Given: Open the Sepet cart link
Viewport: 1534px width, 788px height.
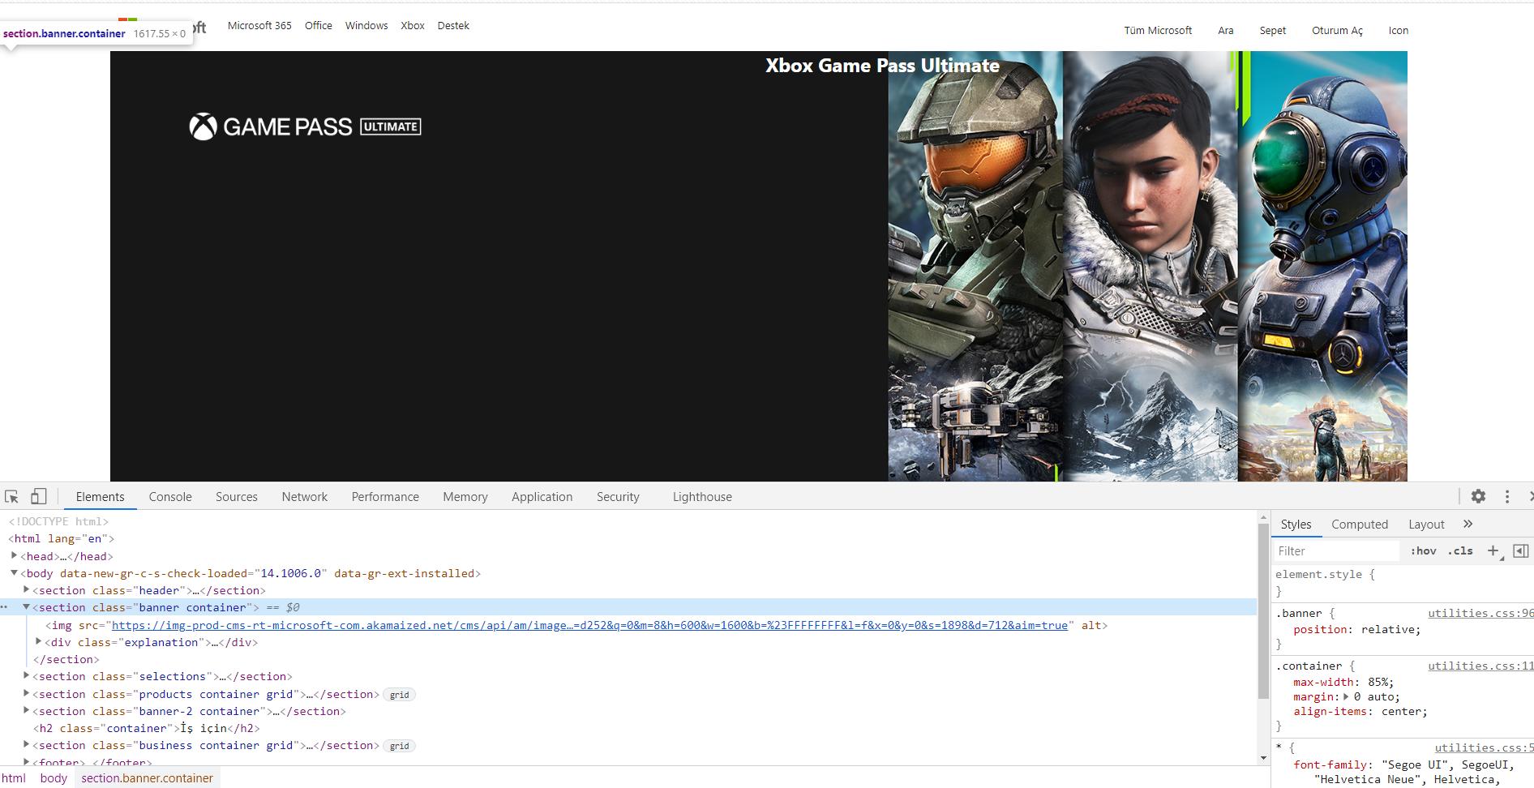Looking at the screenshot, I should pyautogui.click(x=1272, y=31).
